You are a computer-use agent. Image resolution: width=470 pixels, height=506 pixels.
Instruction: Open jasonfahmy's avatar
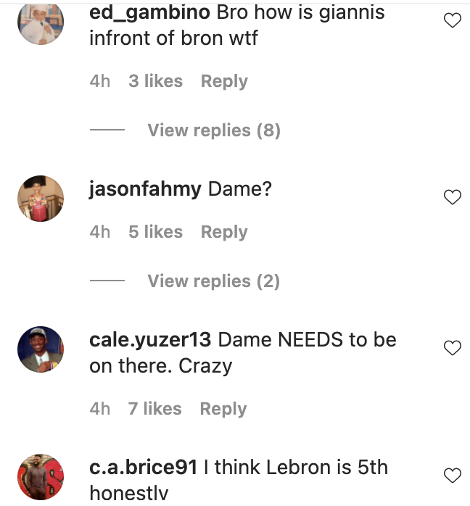click(41, 198)
